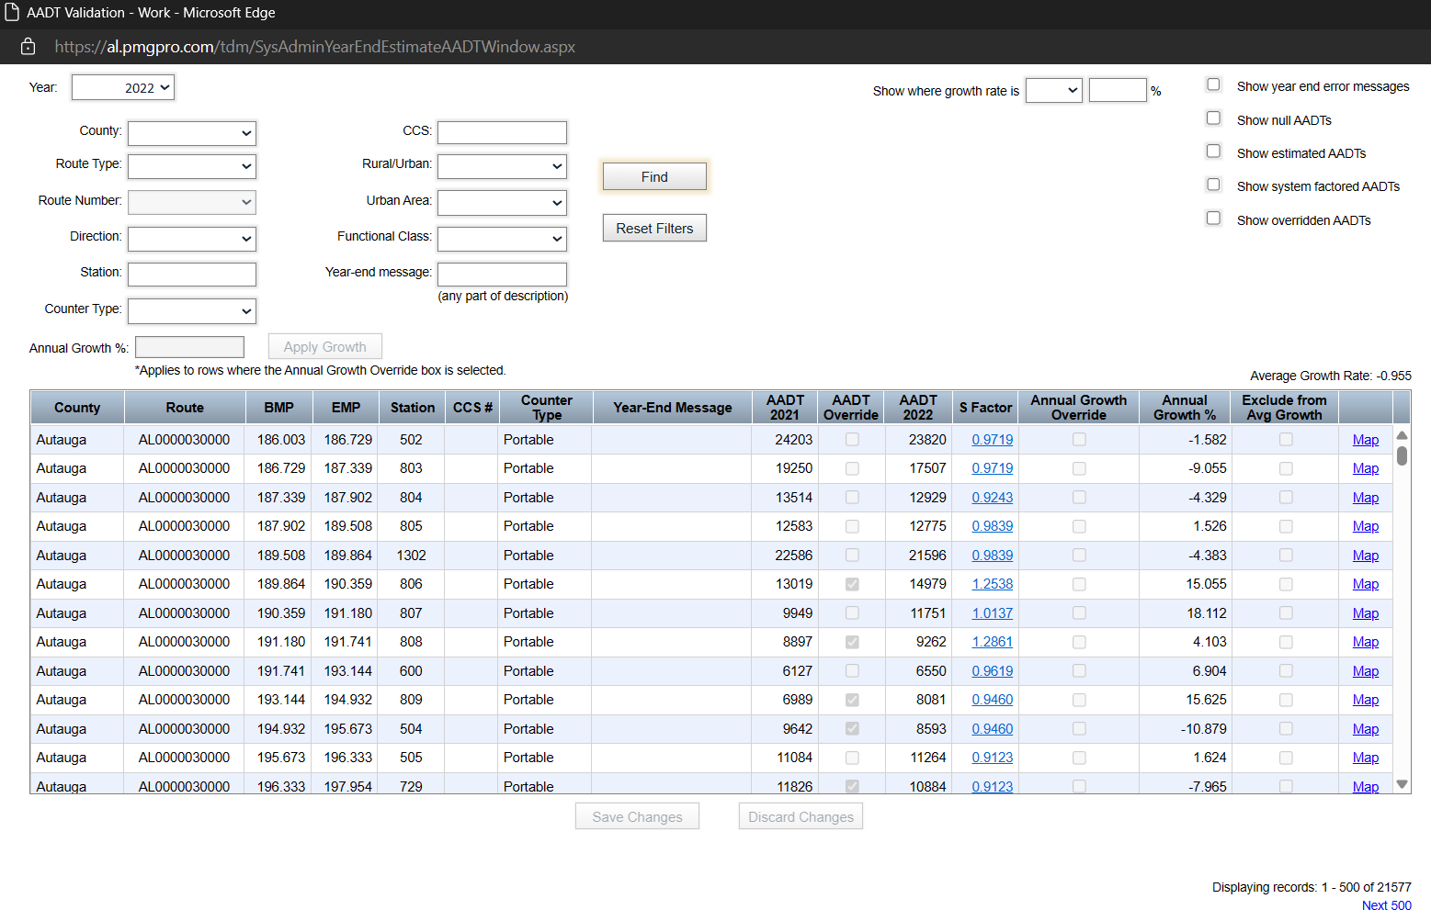The height and width of the screenshot is (910, 1431).
Task: Enable Show estimated AADTs
Action: pyautogui.click(x=1213, y=151)
